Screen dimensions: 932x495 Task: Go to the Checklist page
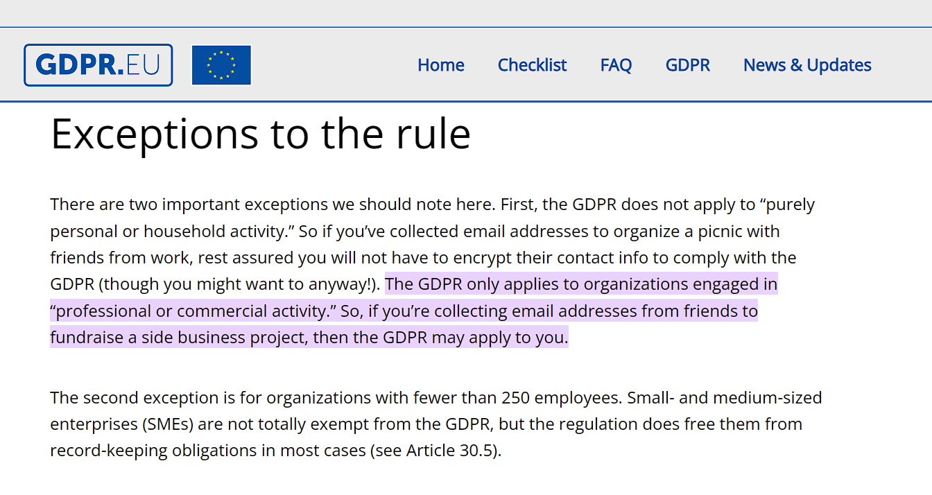point(532,65)
